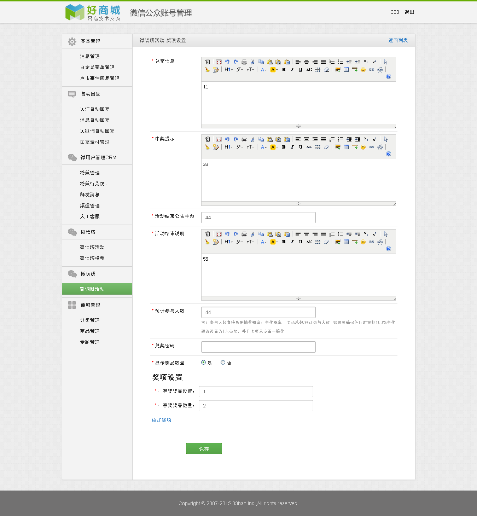Open font size dropdown in 活动结束说明 editor
This screenshot has height=516, width=477.
pyautogui.click(x=251, y=242)
